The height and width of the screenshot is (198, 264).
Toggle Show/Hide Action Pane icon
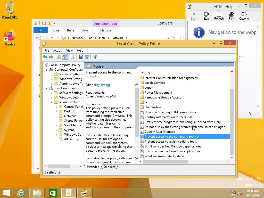pyautogui.click(x=87, y=57)
